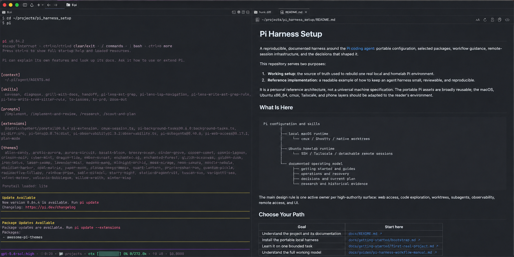Open the pi.dev changelog URL
Image resolution: width=514 pixels, height=257 pixels.
50,207
